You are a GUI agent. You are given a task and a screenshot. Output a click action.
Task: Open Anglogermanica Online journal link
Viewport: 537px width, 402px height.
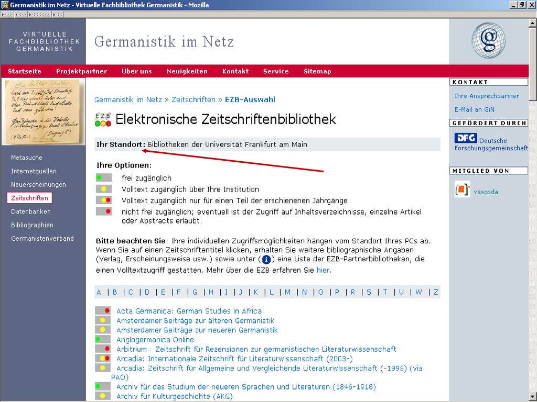[155, 340]
